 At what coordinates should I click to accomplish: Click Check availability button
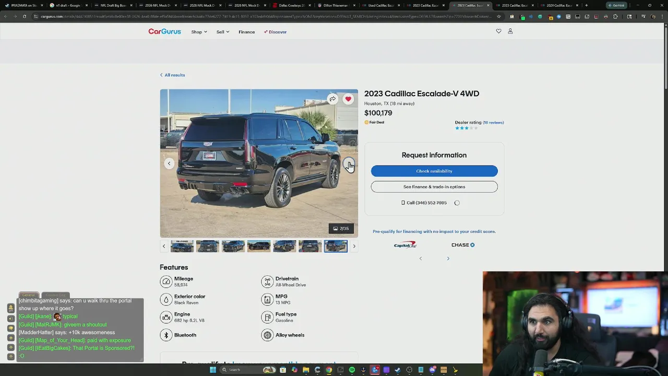pyautogui.click(x=434, y=171)
